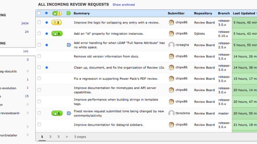
Task: Check the 'Improve performance when building strings' row
Action: tap(39, 101)
